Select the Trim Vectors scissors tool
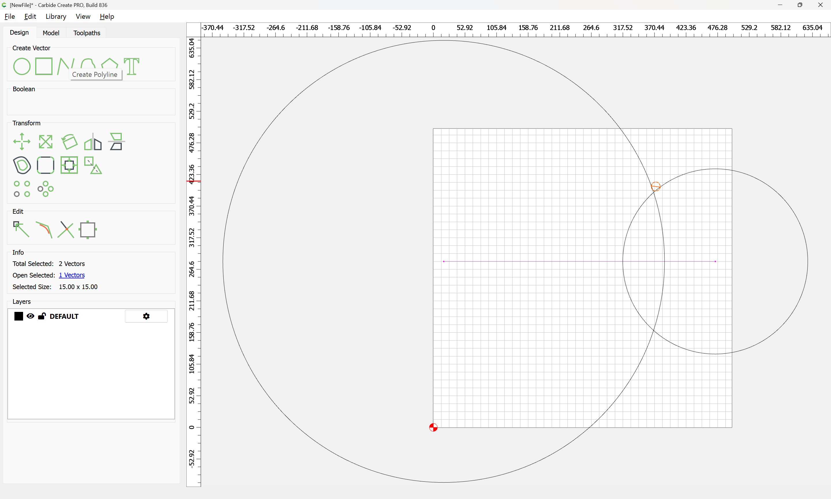 click(x=66, y=229)
